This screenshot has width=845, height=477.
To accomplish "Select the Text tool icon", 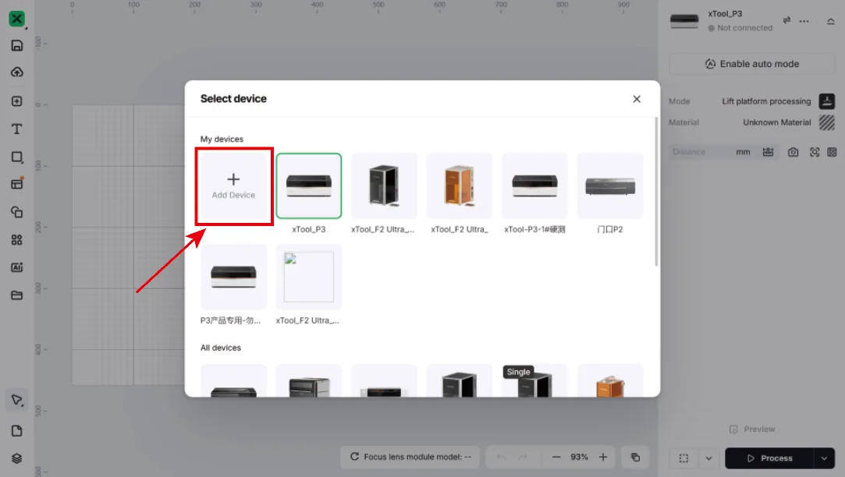I will click(x=16, y=129).
